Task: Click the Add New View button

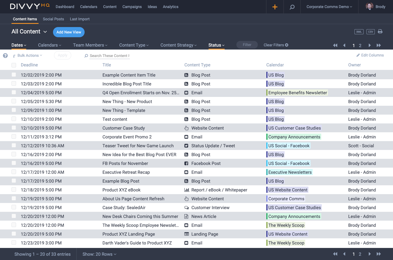Action: click(x=69, y=32)
